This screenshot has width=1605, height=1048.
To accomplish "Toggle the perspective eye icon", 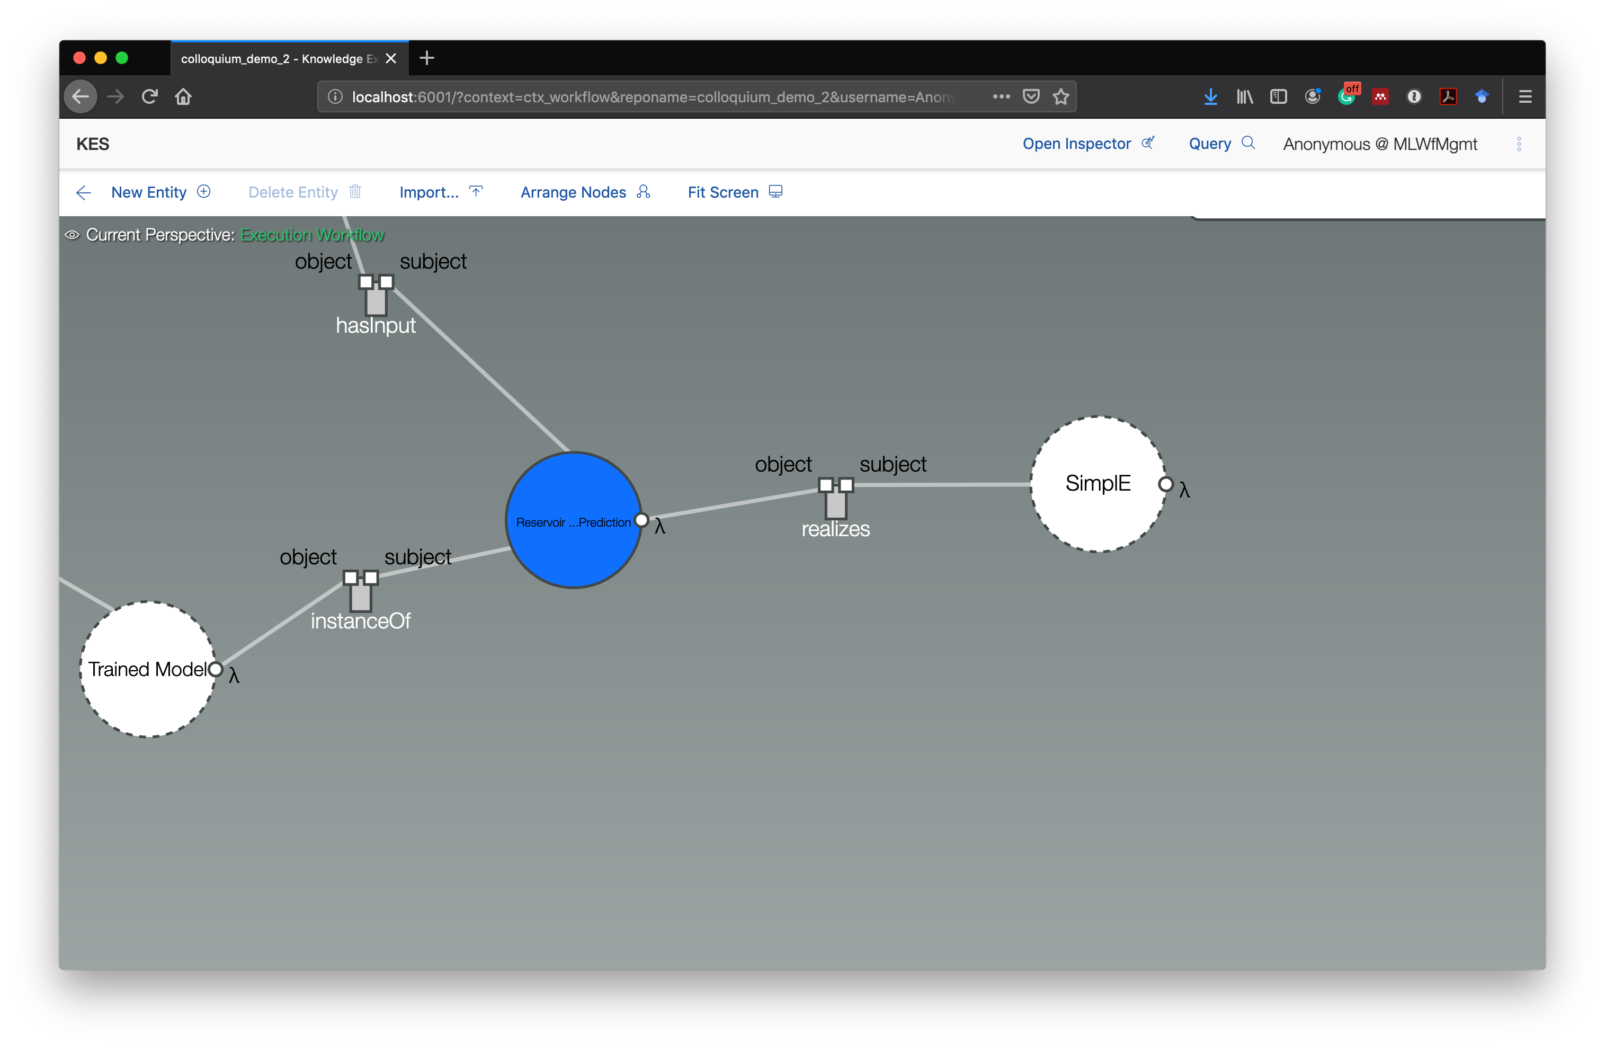I will point(72,235).
